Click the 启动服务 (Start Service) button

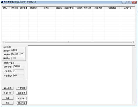coord(8,88)
